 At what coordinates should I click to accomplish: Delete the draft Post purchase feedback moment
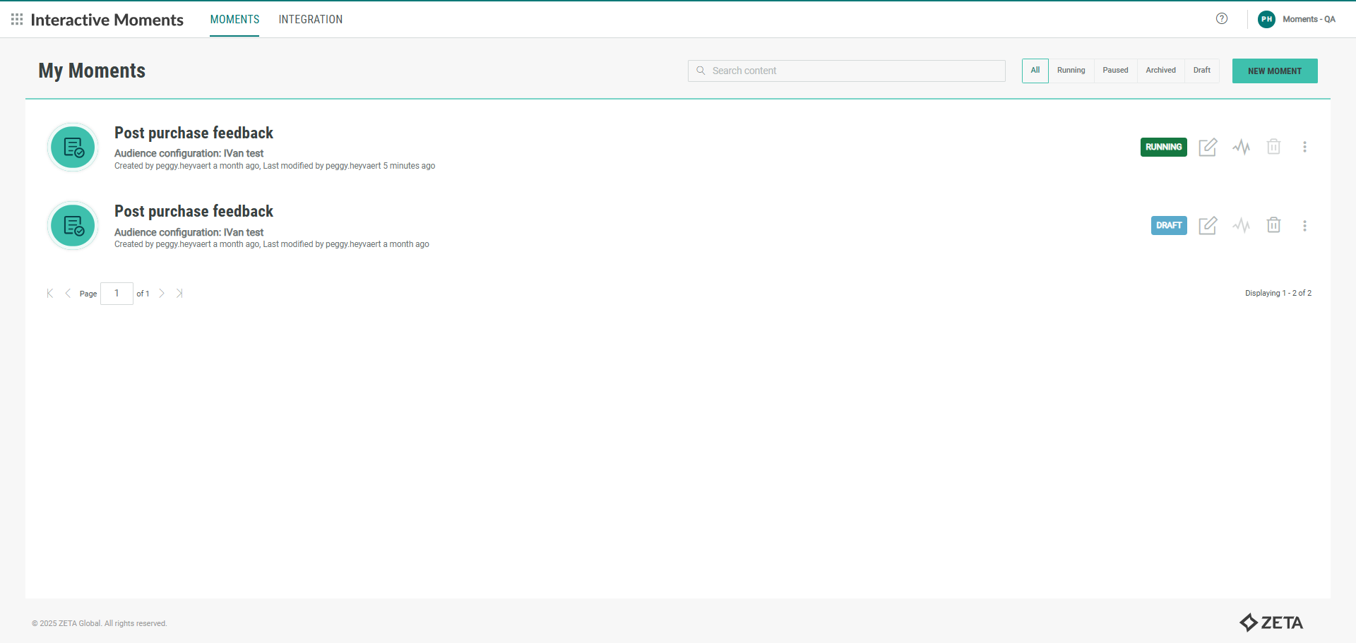[x=1273, y=225]
